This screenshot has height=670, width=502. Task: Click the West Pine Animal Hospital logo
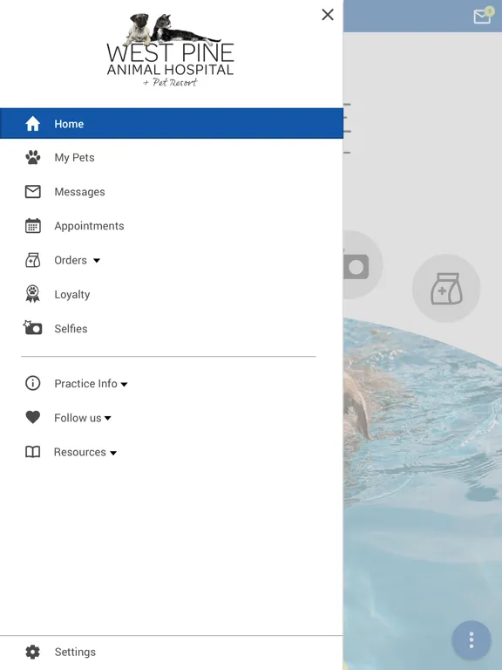tap(170, 50)
